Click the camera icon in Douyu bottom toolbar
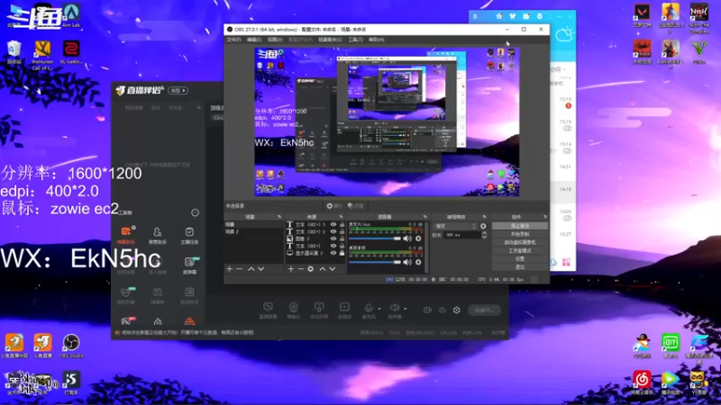Screen dimensions: 721x405 tap(294, 307)
